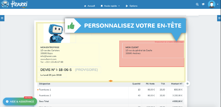Select the Fournitures 1 line
The image size is (221, 107).
tap(111, 90)
